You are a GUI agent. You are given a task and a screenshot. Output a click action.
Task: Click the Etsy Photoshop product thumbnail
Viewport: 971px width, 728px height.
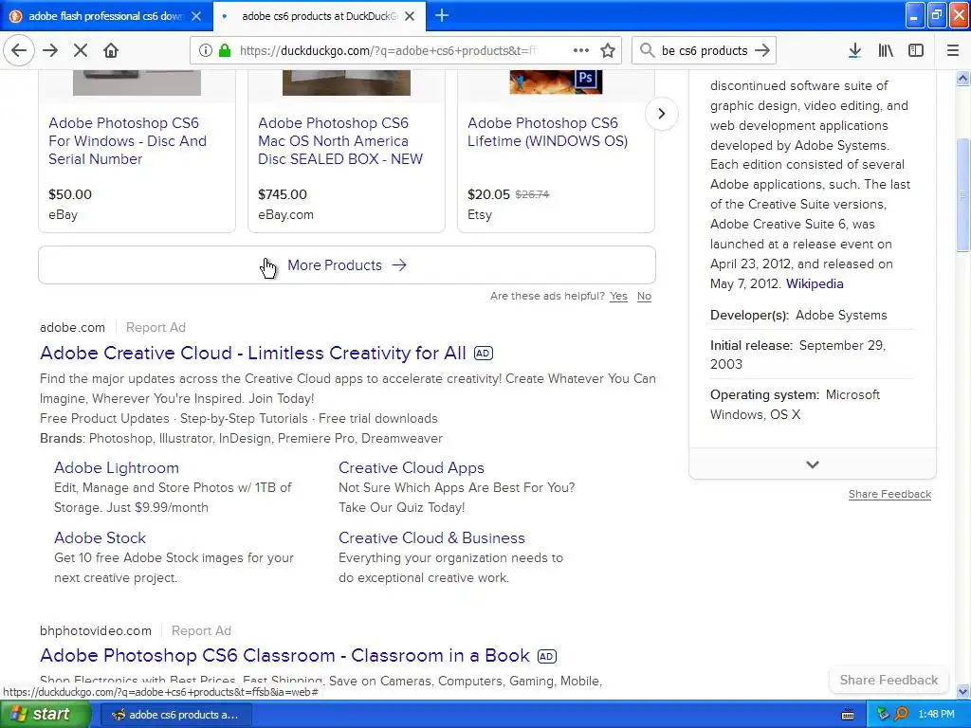click(556, 82)
